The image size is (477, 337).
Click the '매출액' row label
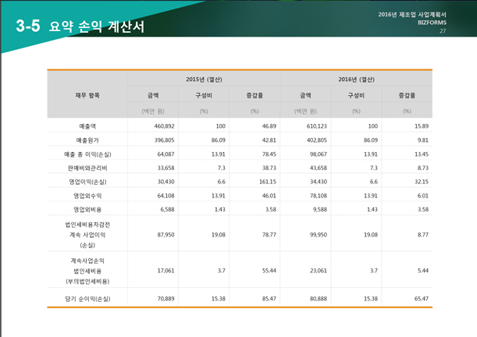coord(87,126)
